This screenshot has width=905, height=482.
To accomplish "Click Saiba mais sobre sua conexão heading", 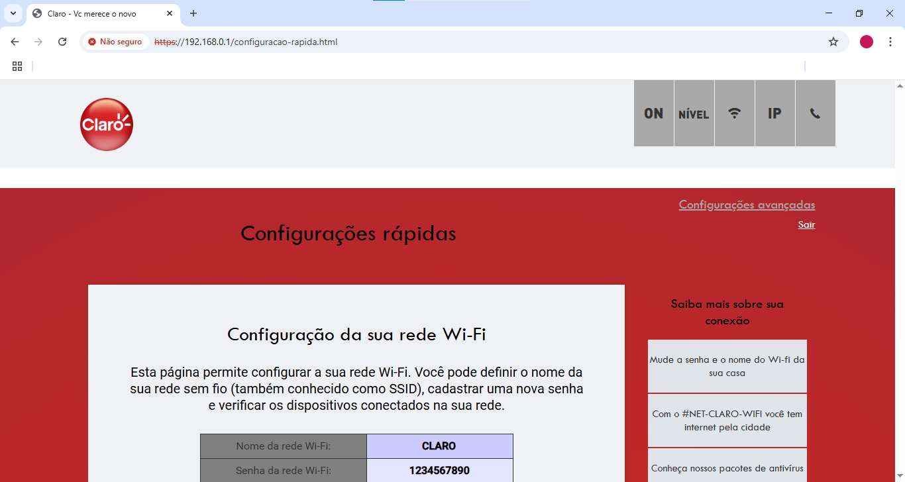I will click(x=727, y=313).
